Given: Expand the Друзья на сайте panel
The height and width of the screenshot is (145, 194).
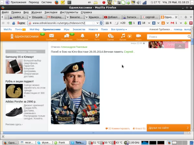Looking at the screenshot, I should coord(168,128).
